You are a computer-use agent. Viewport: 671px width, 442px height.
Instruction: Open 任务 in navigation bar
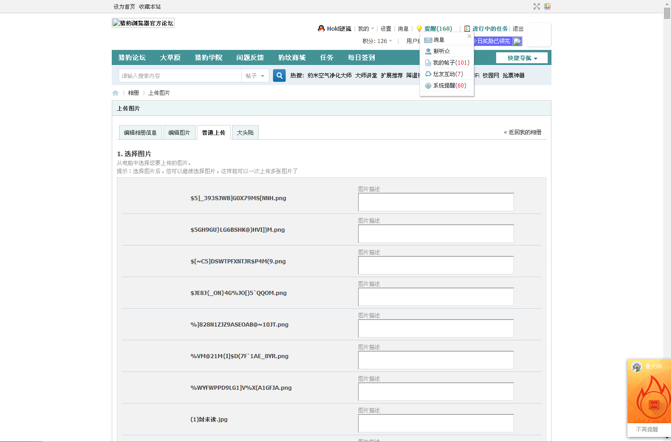click(327, 57)
